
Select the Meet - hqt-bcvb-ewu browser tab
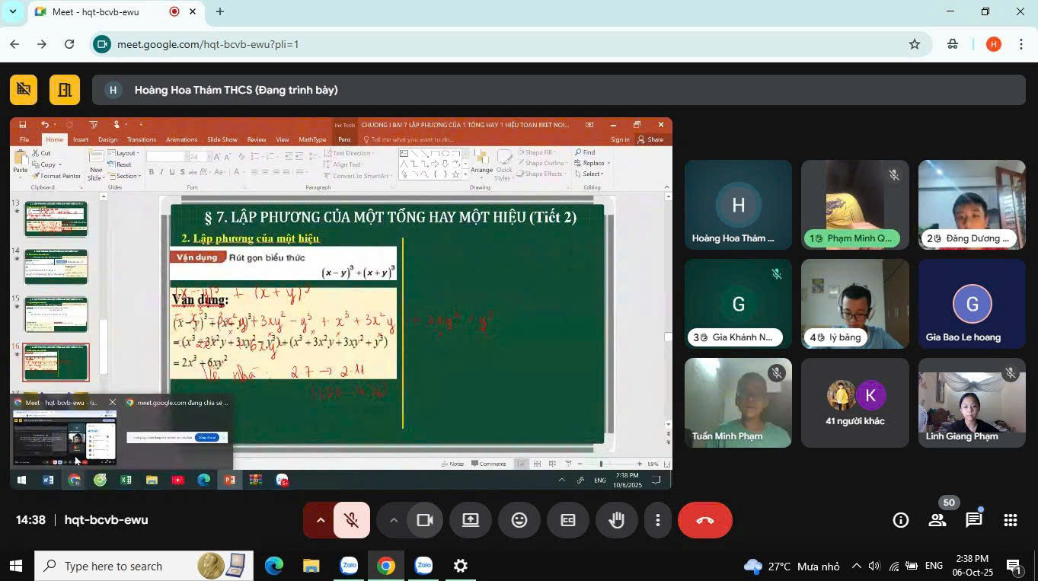99,12
